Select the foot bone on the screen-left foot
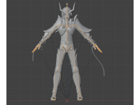The height and width of the screenshot is (105, 140). click(x=54, y=99)
